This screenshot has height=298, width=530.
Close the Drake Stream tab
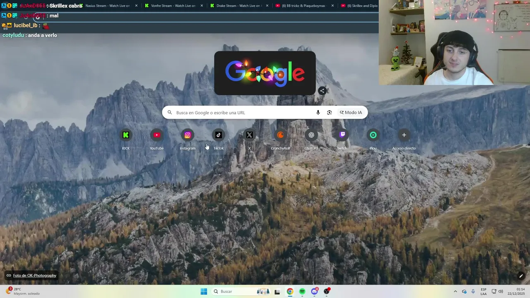267,6
